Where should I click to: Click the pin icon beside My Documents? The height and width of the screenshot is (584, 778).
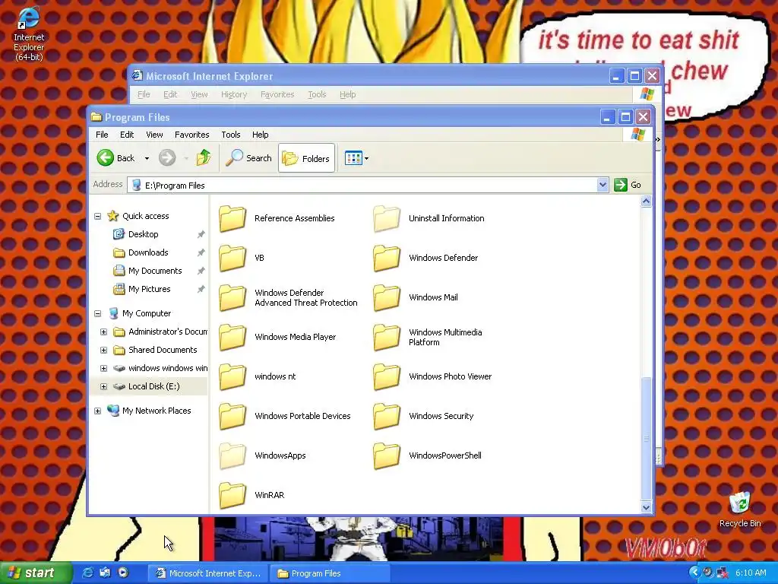[x=201, y=271]
